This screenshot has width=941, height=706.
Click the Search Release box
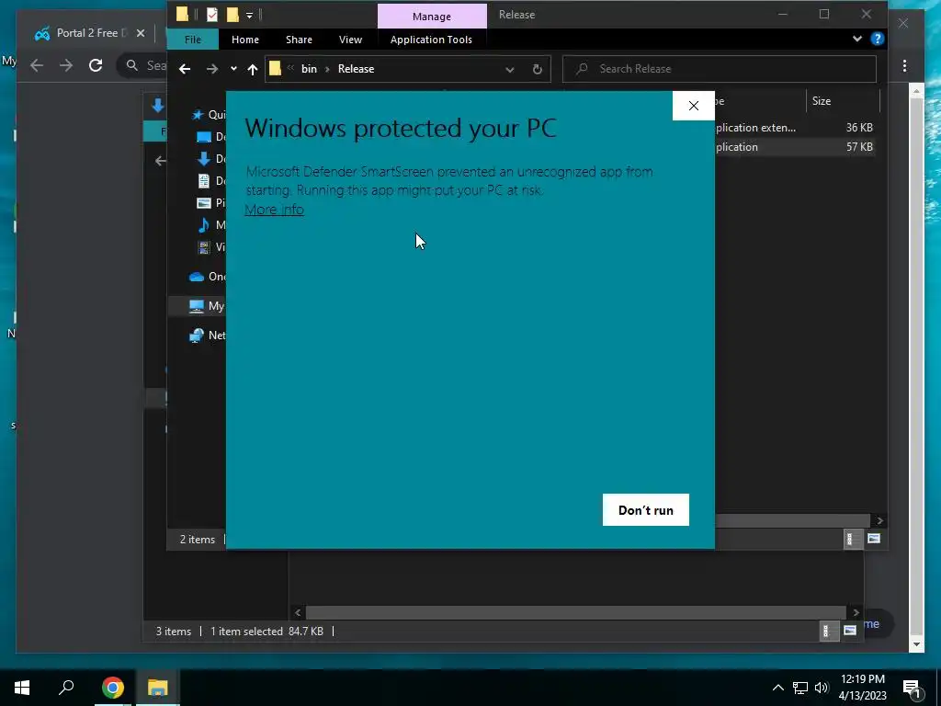pos(719,69)
